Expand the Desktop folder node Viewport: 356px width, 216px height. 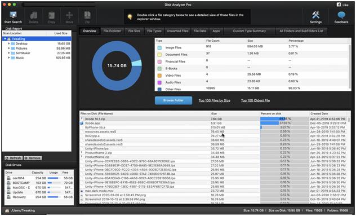pyautogui.click(x=9, y=43)
